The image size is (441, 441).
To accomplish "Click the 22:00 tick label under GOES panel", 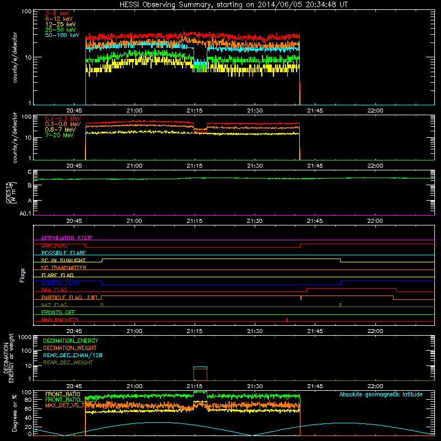I will pyautogui.click(x=375, y=221).
